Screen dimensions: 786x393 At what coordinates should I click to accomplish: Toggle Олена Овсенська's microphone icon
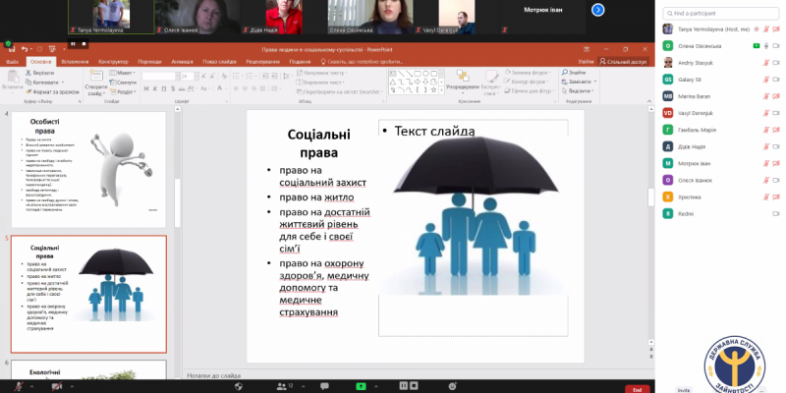point(767,46)
